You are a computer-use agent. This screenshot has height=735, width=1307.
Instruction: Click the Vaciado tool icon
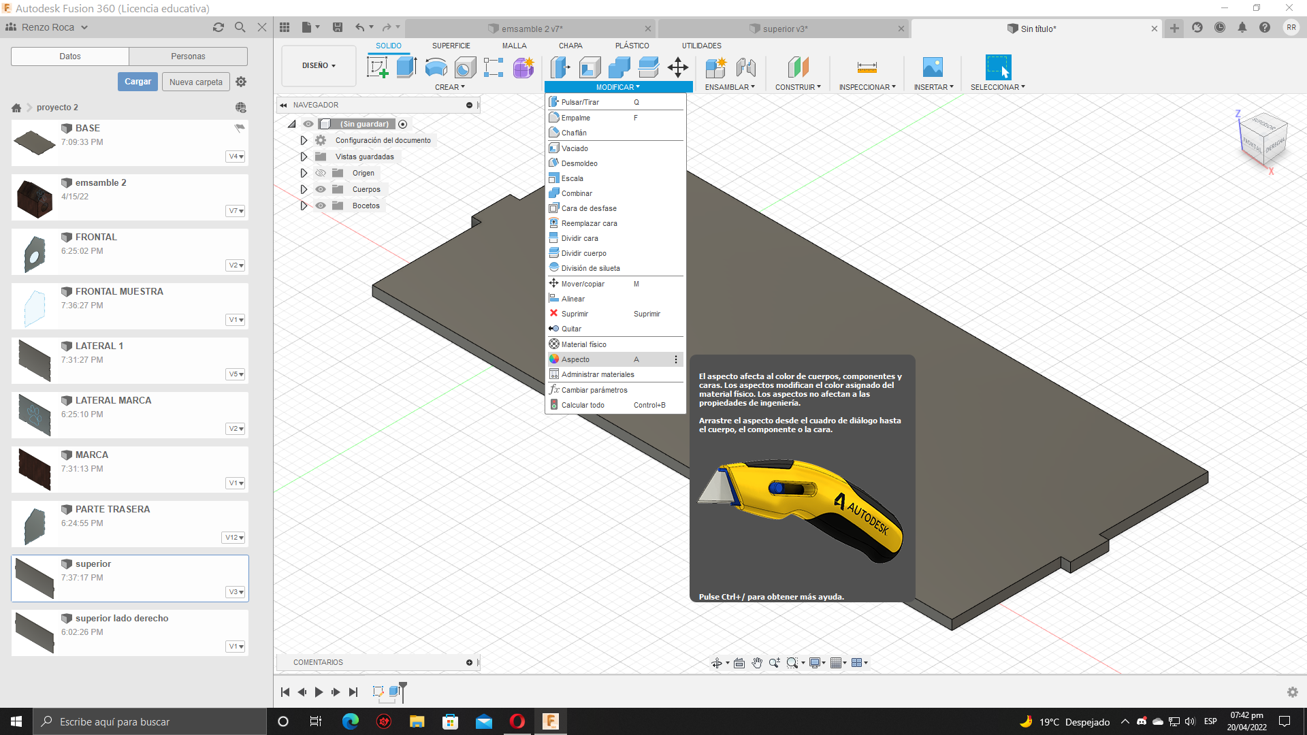tap(554, 147)
